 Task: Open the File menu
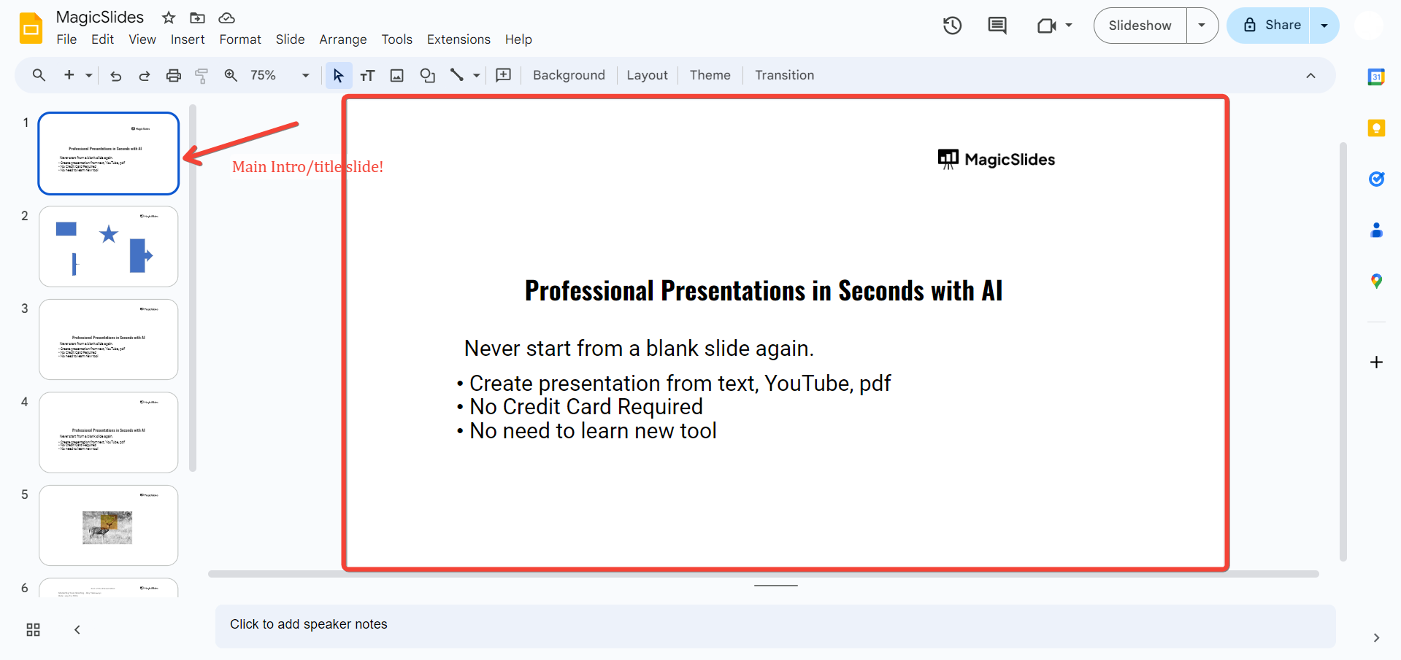tap(66, 39)
